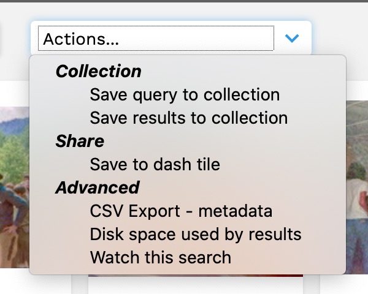The height and width of the screenshot is (294, 368).
Task: Select 'Save query to collection' option
Action: pos(185,95)
